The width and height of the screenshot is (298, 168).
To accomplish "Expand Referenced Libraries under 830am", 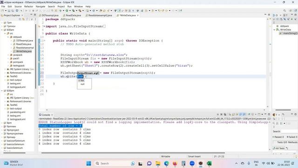I will click(5, 73).
